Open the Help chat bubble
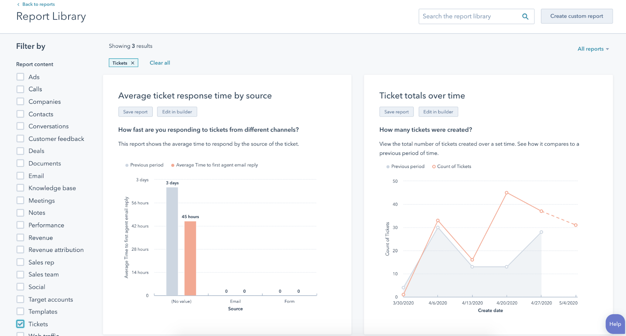 coord(615,324)
